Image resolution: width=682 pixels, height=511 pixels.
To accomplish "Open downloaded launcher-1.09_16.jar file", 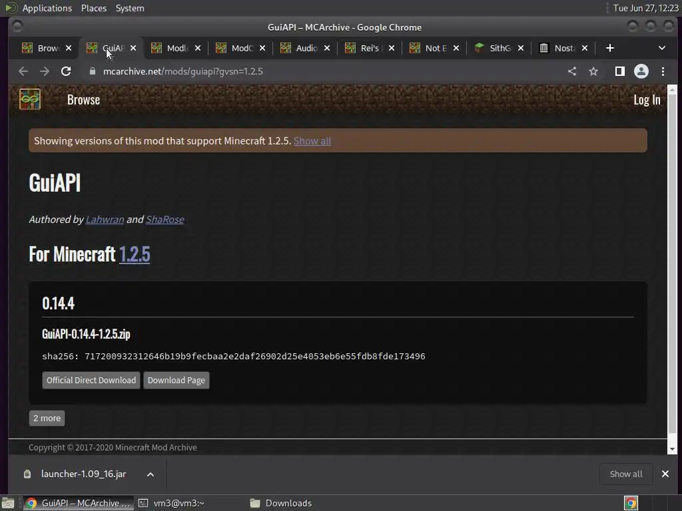I will pos(83,474).
